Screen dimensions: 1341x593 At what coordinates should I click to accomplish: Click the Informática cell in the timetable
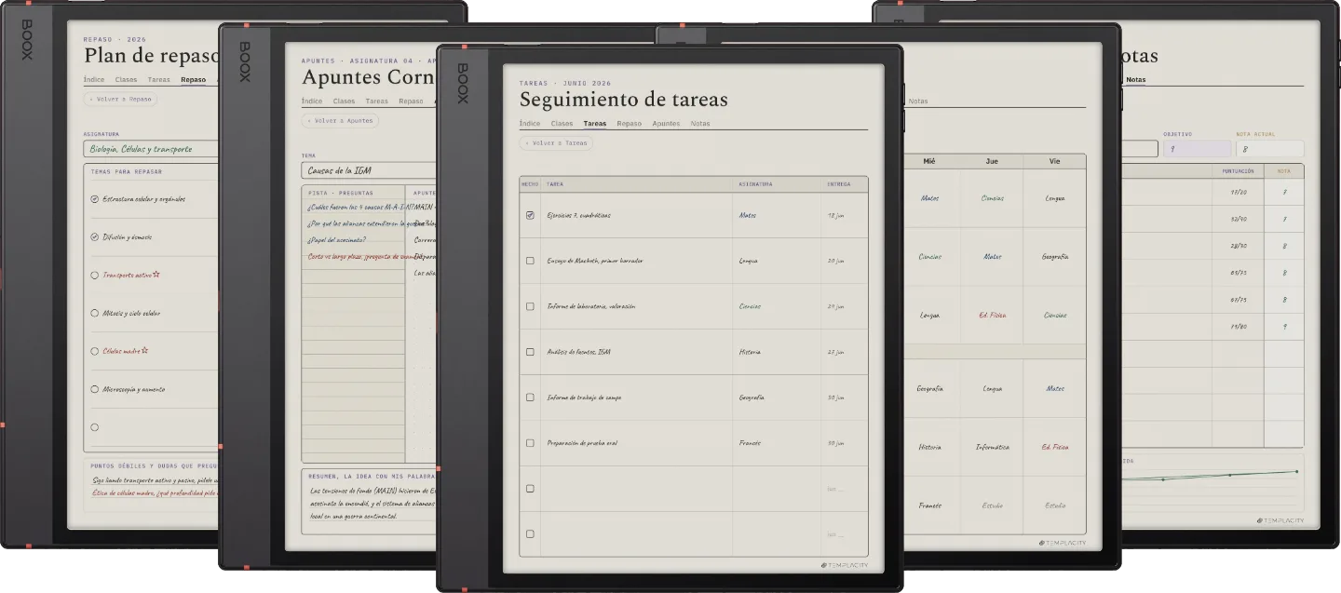tap(992, 448)
